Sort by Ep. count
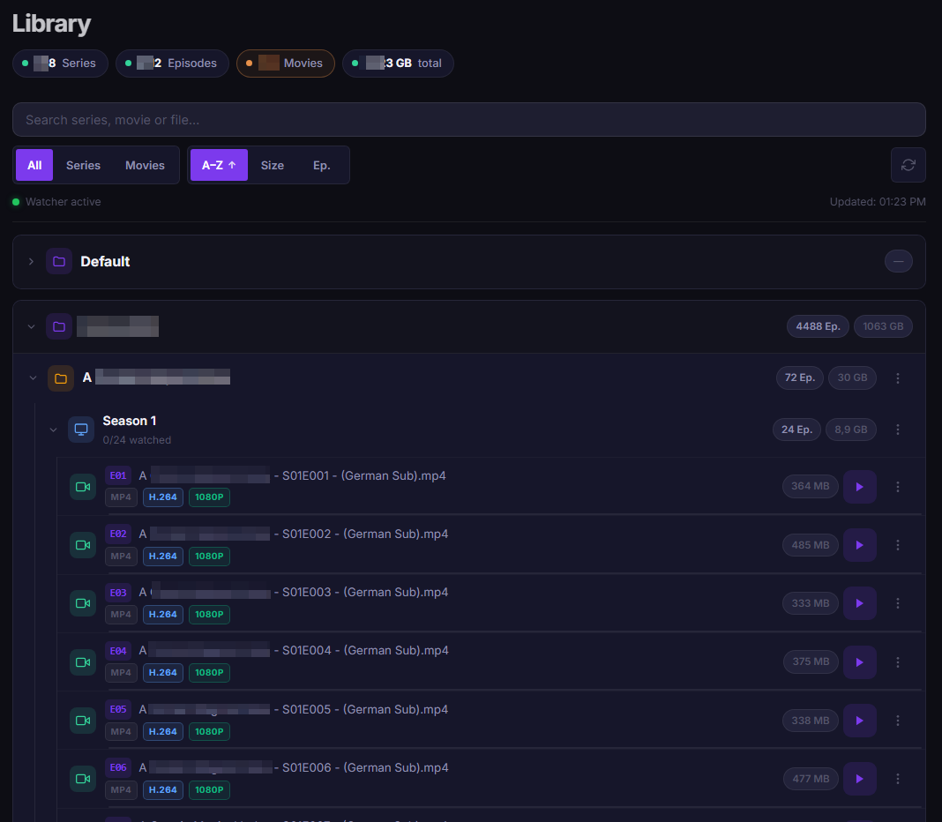This screenshot has height=822, width=942. click(x=321, y=165)
